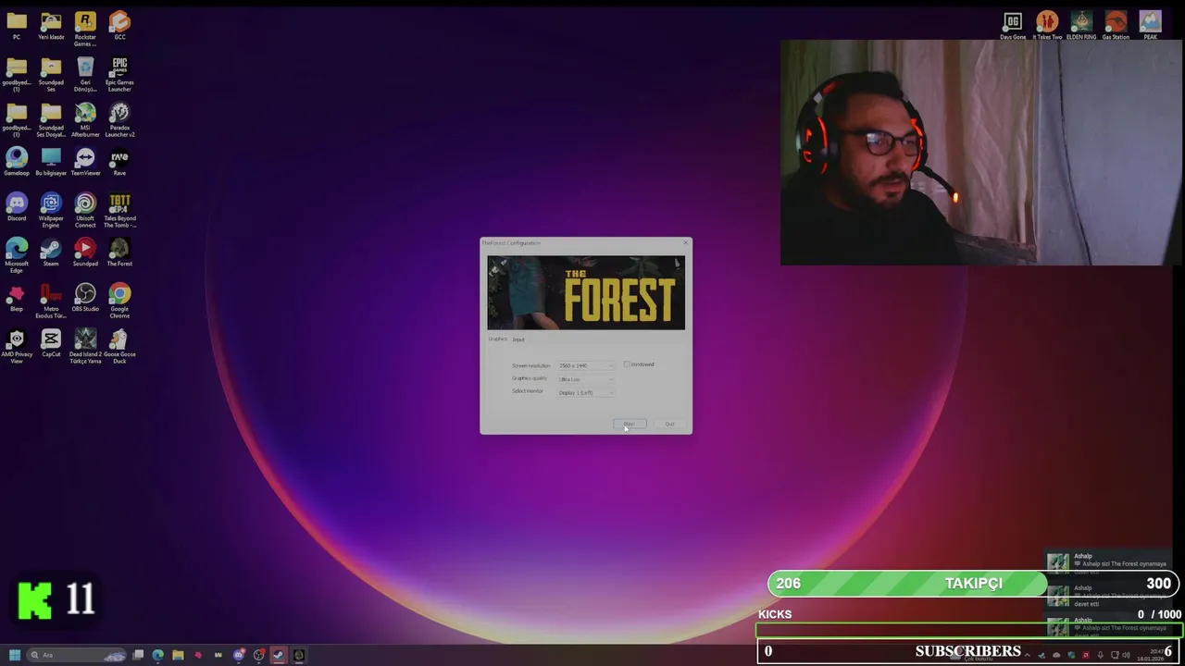Click the Play! button
The image size is (1185, 666).
click(630, 424)
